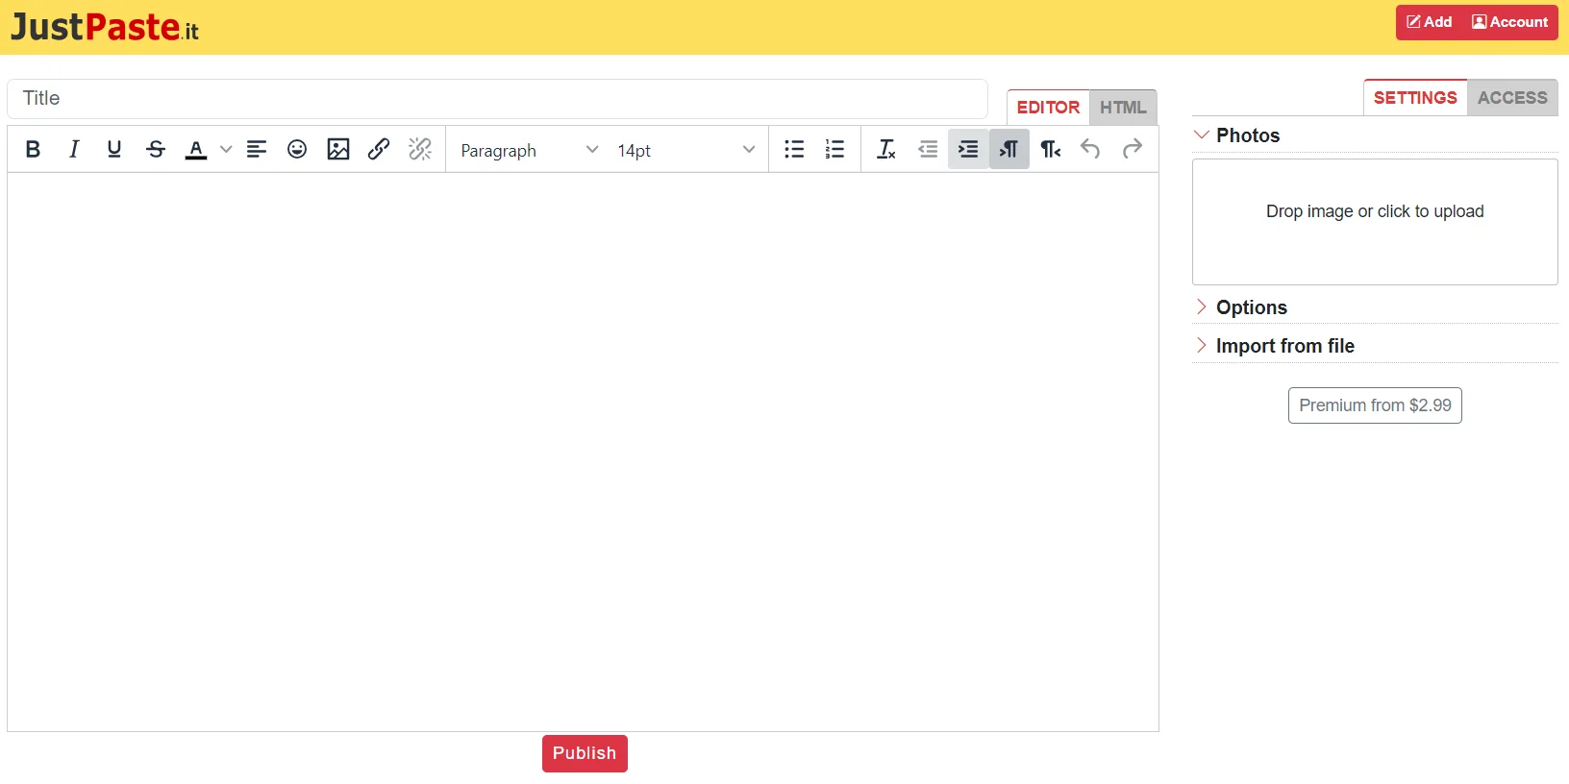Collapse the Photos section
Image resolution: width=1569 pixels, height=784 pixels.
1375,135
